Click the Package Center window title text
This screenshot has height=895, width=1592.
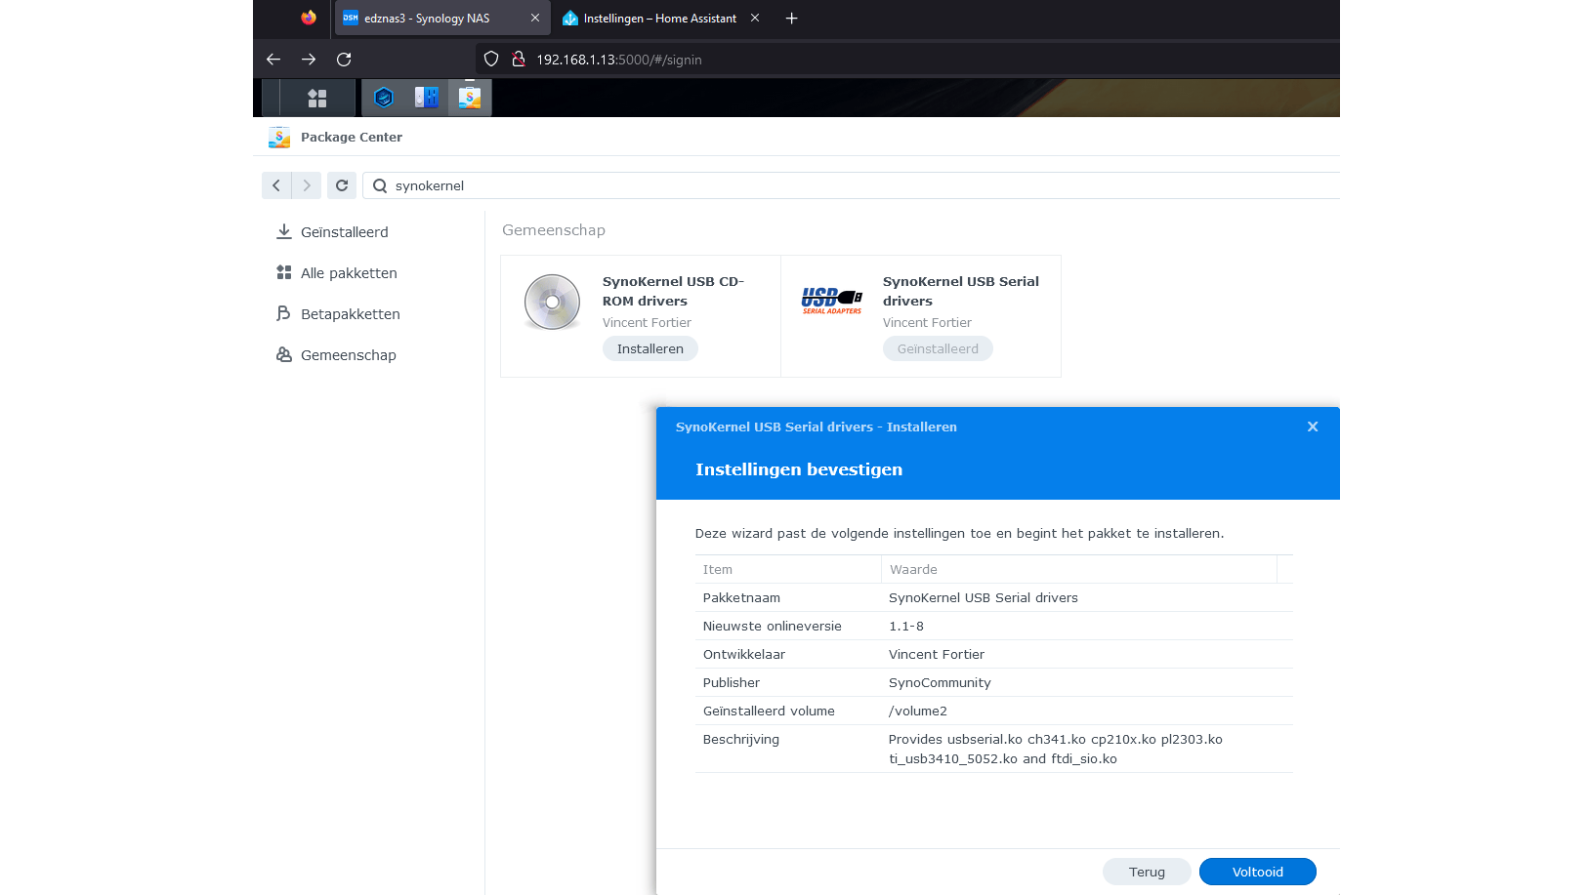352,138
